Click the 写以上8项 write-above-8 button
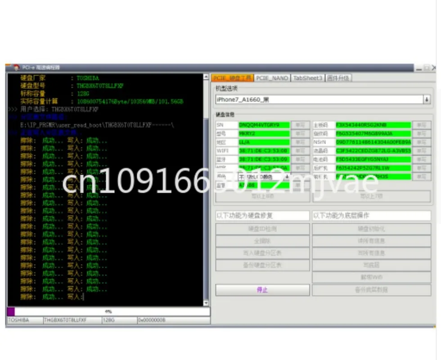441x360 pixels. [x=262, y=196]
